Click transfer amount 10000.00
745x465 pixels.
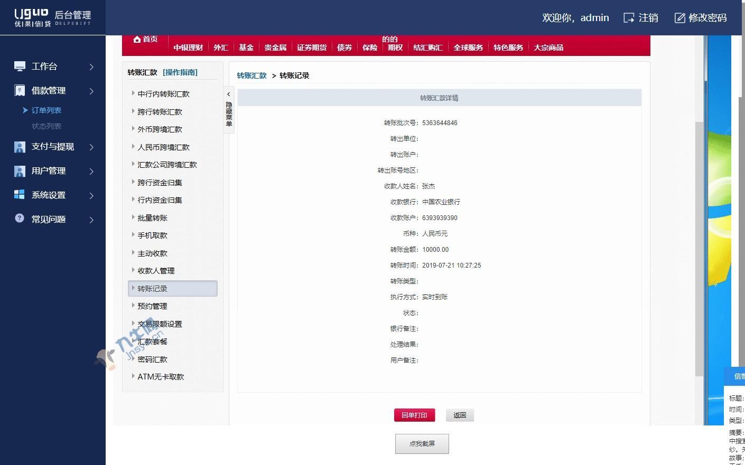[435, 250]
